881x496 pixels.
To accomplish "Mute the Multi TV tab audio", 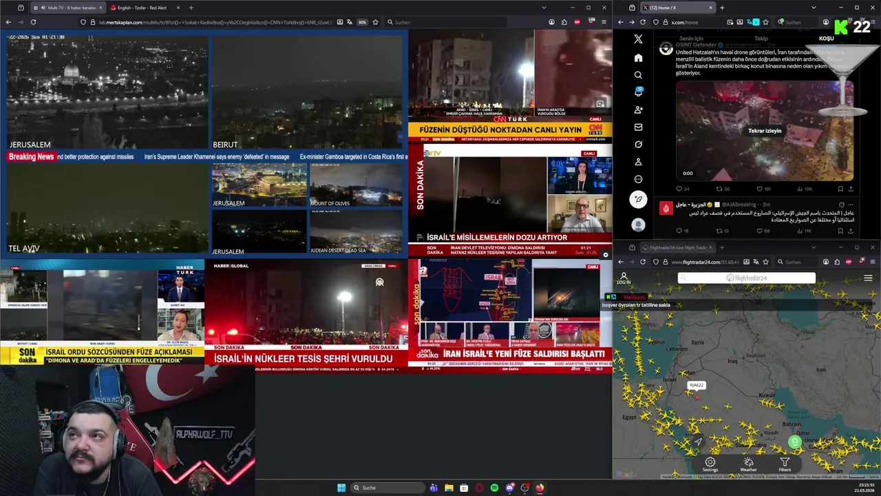I will (43, 8).
